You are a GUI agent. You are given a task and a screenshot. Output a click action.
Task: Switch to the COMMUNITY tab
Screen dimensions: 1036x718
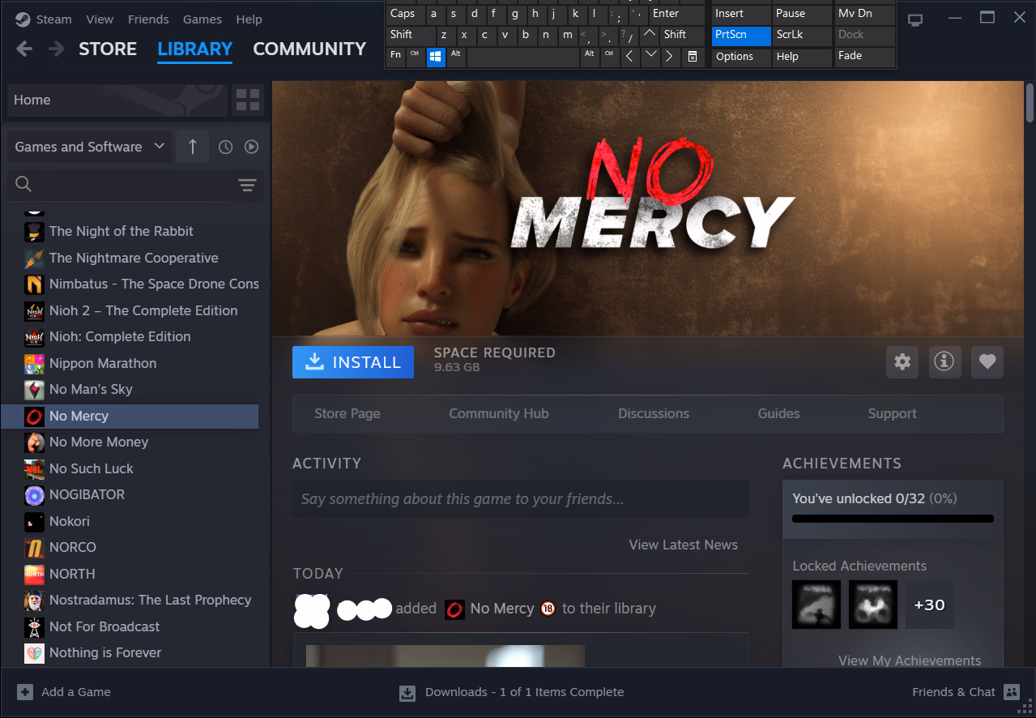[x=309, y=49]
